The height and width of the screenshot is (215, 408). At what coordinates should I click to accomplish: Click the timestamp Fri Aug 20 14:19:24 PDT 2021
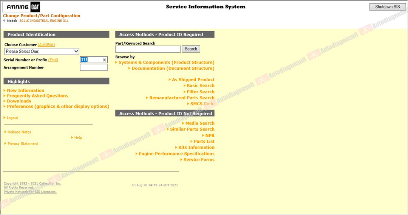click(155, 185)
